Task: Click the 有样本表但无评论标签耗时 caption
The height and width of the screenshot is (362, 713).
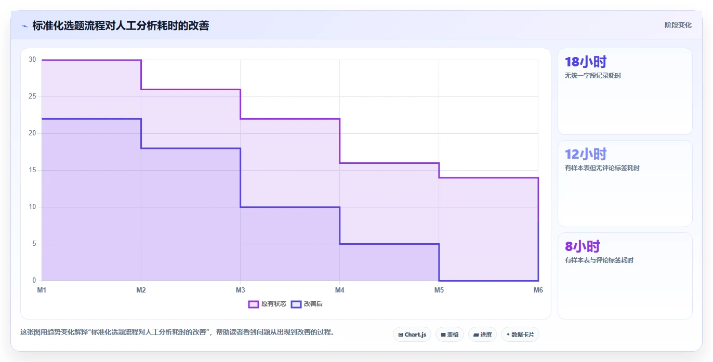Action: [602, 168]
